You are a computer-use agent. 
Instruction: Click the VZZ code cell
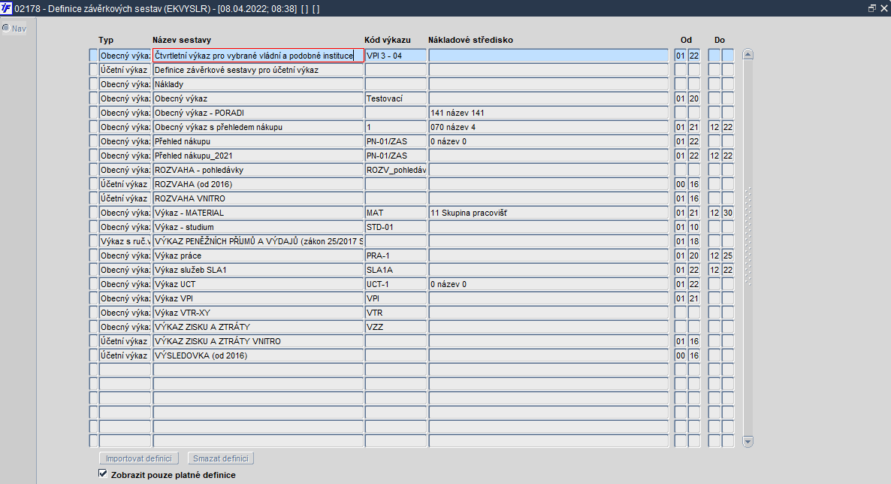point(395,327)
